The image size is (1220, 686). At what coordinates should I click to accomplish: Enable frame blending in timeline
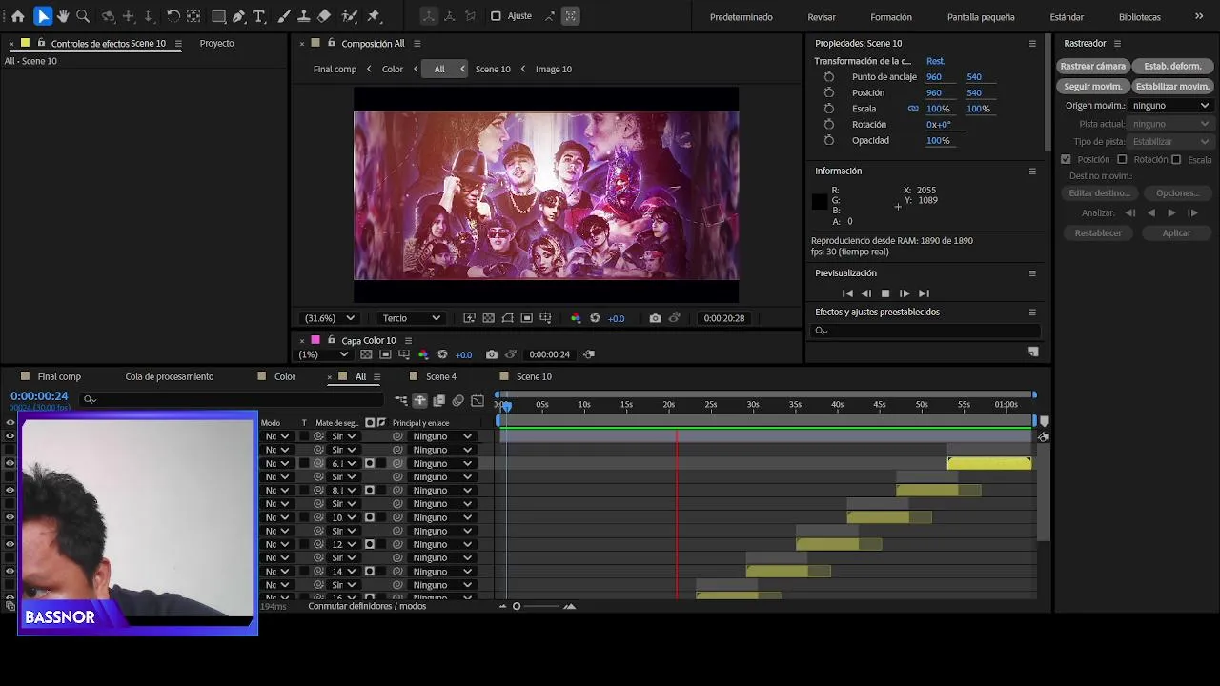click(x=439, y=400)
